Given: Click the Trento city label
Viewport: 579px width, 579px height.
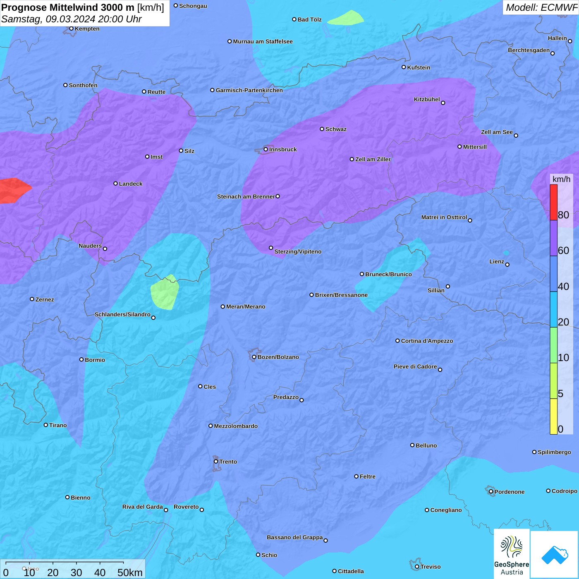Looking at the screenshot, I should [228, 462].
